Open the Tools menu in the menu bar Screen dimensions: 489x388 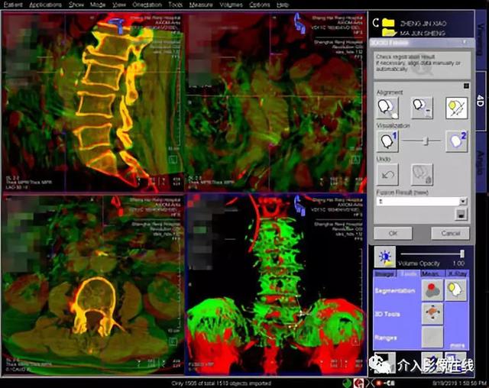point(175,5)
